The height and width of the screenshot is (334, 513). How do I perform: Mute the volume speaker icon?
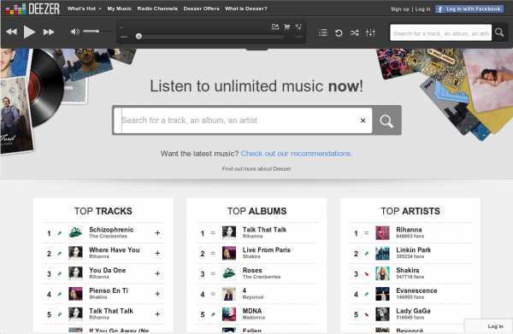pyautogui.click(x=75, y=32)
